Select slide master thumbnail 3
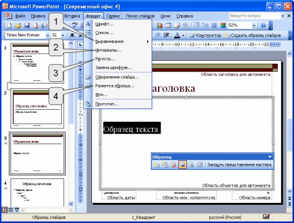Viewport: 294px width, 223px height. point(37,154)
